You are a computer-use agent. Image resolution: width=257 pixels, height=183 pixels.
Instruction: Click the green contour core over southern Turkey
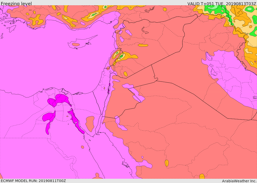94,15
